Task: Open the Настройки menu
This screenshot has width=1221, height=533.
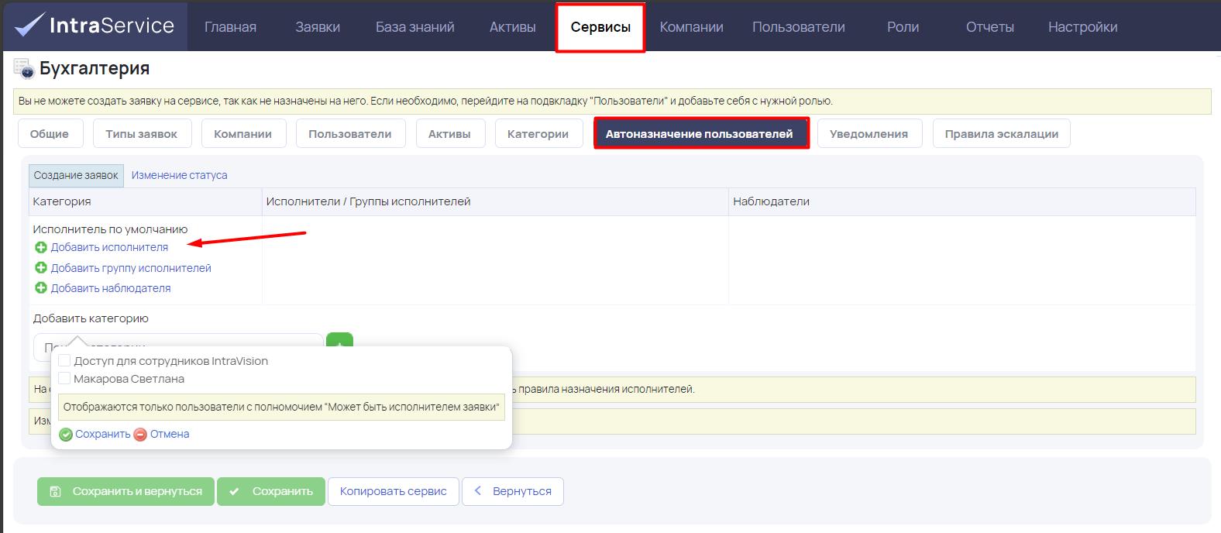Action: (x=1083, y=27)
